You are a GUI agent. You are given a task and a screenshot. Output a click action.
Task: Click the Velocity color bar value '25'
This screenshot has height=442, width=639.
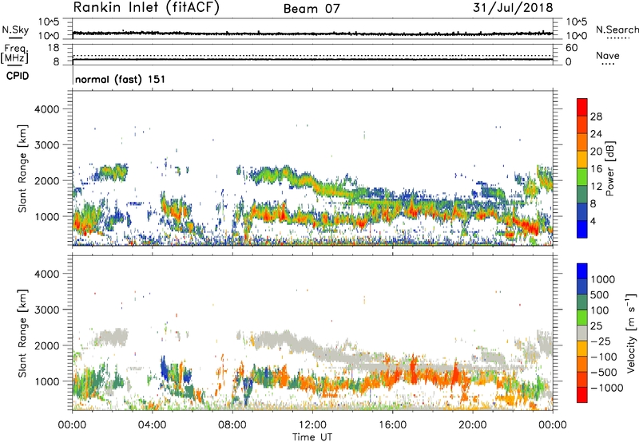pyautogui.click(x=596, y=326)
